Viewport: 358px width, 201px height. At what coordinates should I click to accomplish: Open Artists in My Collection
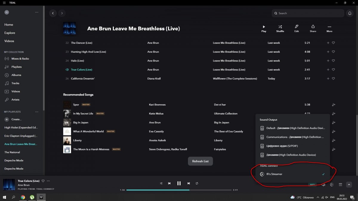12,100
